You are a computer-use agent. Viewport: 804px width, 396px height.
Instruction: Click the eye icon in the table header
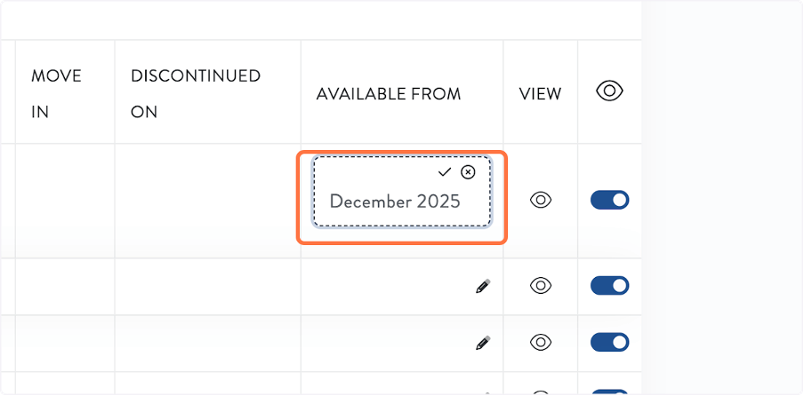coord(609,91)
